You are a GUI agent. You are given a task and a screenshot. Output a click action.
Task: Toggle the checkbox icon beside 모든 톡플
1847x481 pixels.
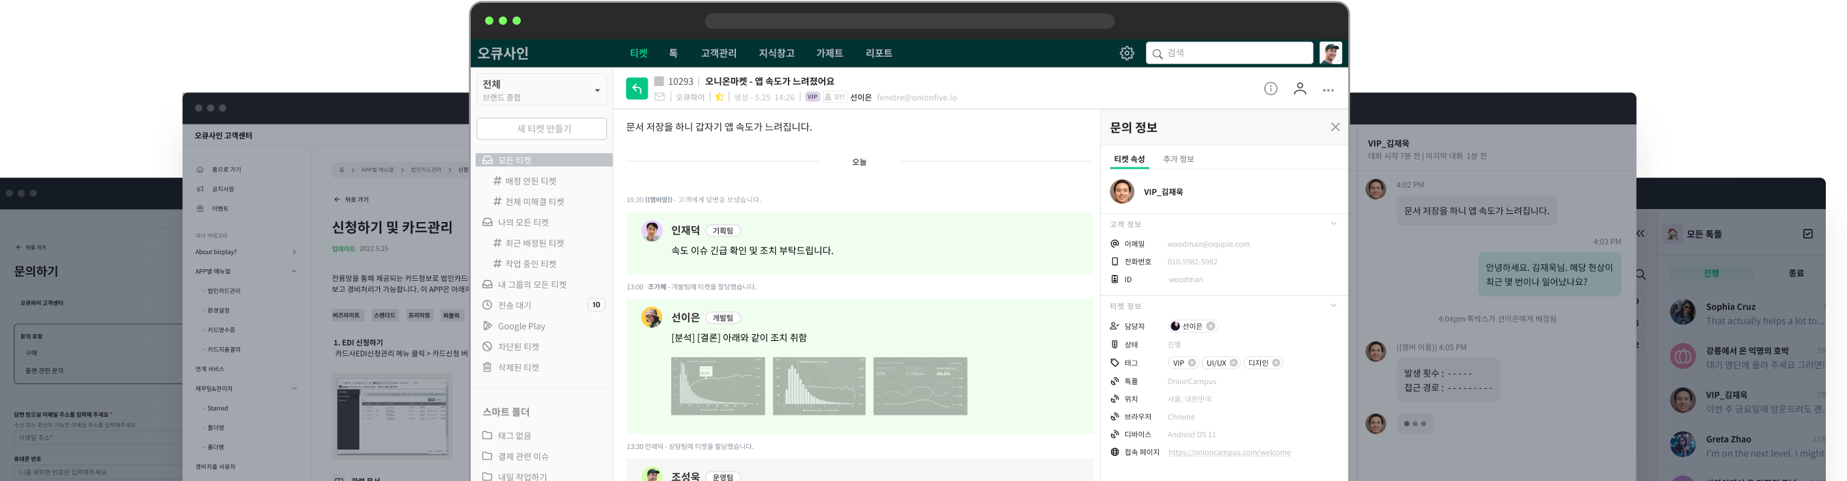pyautogui.click(x=1807, y=234)
